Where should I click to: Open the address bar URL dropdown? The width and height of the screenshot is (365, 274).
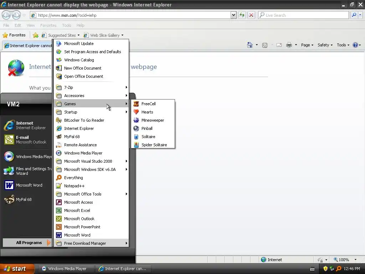click(233, 15)
